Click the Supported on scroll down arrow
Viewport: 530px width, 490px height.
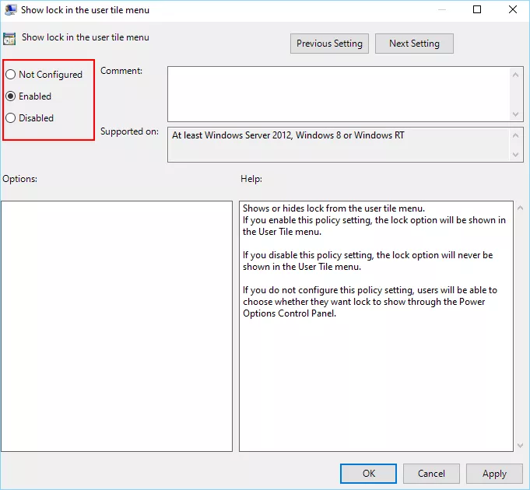click(x=518, y=155)
